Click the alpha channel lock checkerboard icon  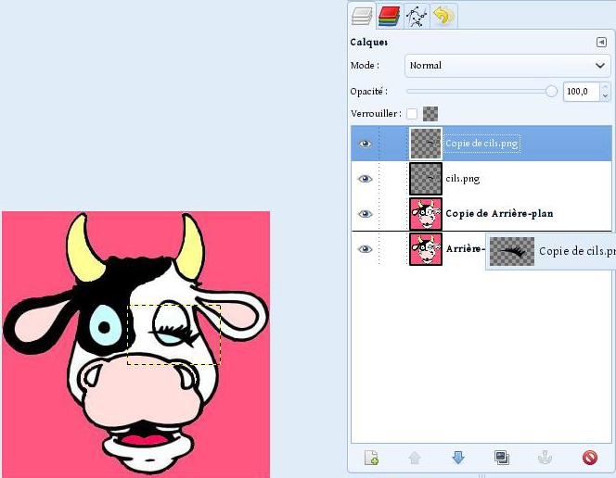tap(430, 114)
